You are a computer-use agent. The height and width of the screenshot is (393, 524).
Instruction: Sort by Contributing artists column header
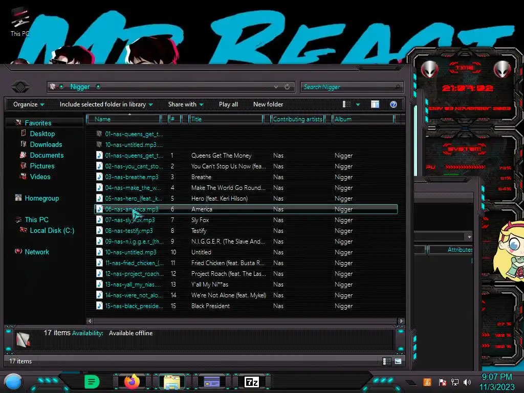point(297,119)
